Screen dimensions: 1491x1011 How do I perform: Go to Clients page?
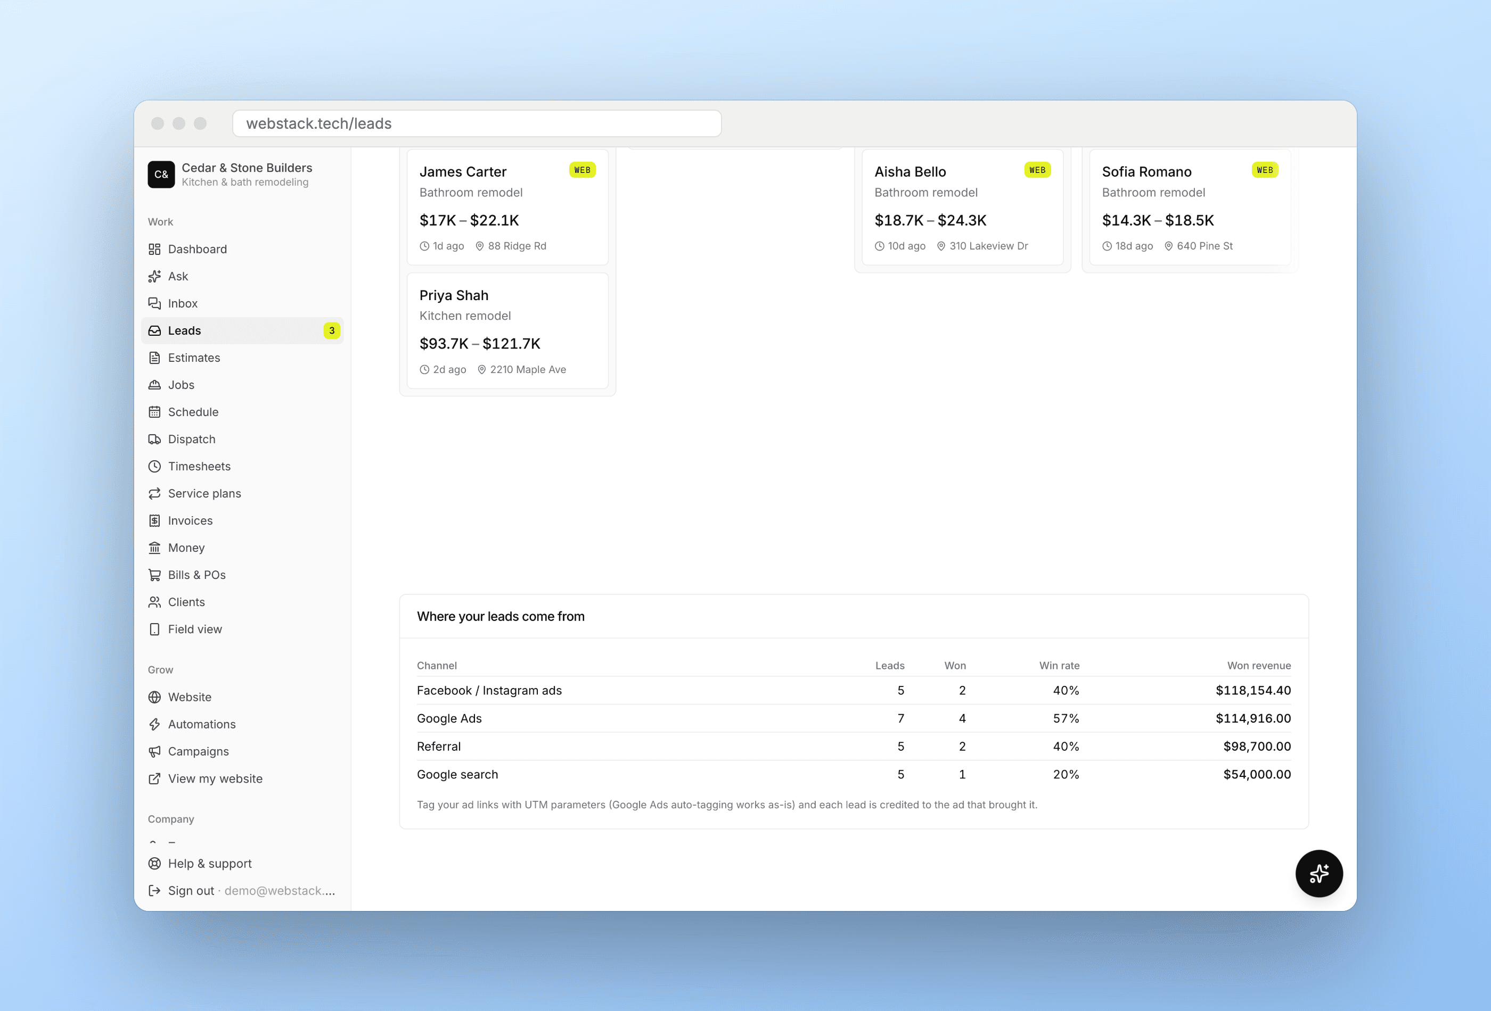pos(242,602)
